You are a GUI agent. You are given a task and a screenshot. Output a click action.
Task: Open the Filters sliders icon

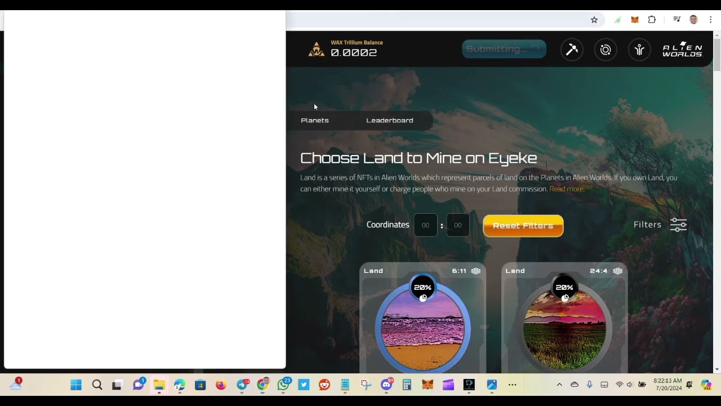pos(678,225)
